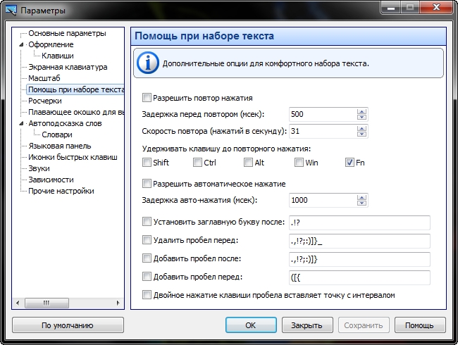Enable Двойное нажатие клавиши пробела option
This screenshot has height=345, width=458.
click(x=147, y=295)
